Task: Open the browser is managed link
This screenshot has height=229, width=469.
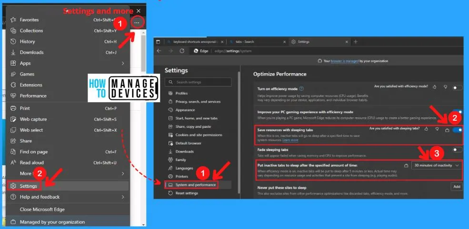Action: click(x=345, y=61)
